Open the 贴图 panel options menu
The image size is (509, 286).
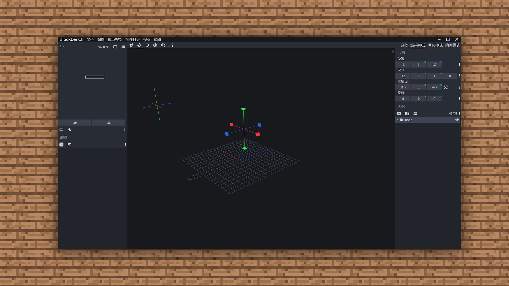[x=125, y=145]
